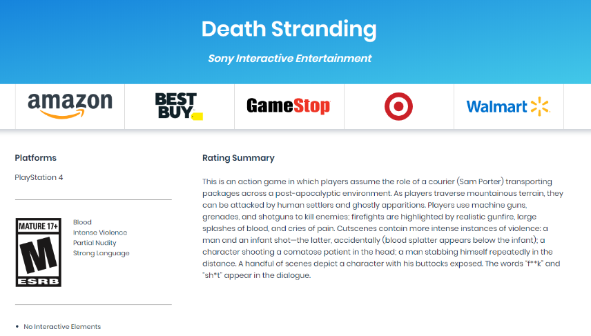Click the ESRB Mature 17+ rating icon
The height and width of the screenshot is (336, 591).
tap(39, 253)
